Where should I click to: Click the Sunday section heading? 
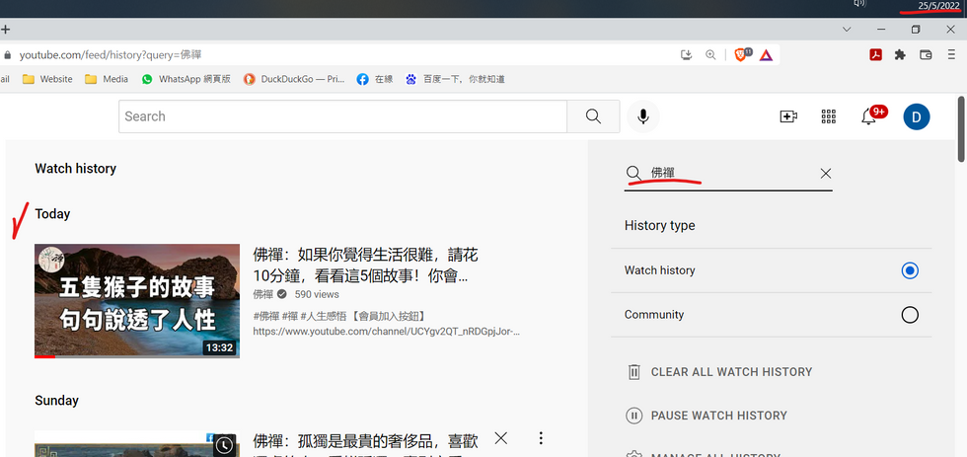pos(57,401)
